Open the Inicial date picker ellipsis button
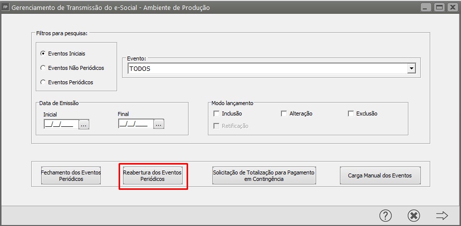 click(x=83, y=124)
